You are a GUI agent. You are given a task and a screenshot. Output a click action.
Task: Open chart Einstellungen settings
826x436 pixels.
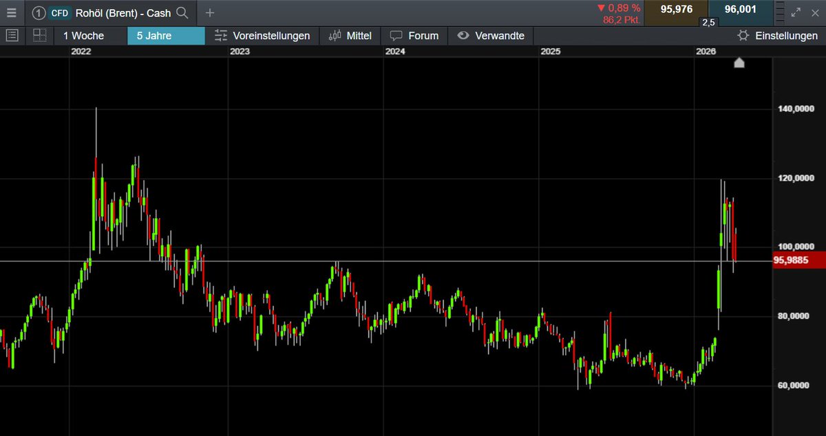point(777,36)
